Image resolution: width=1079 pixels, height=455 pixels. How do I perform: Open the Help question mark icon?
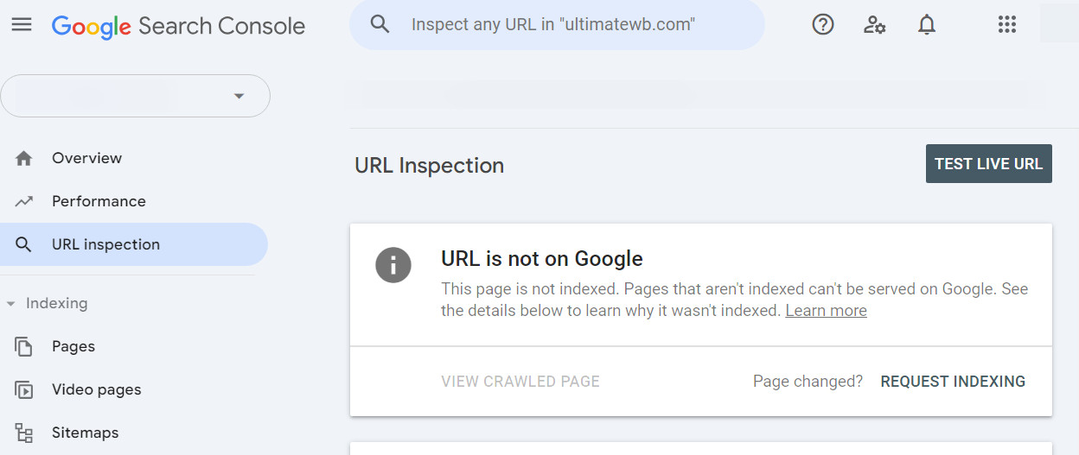click(823, 25)
